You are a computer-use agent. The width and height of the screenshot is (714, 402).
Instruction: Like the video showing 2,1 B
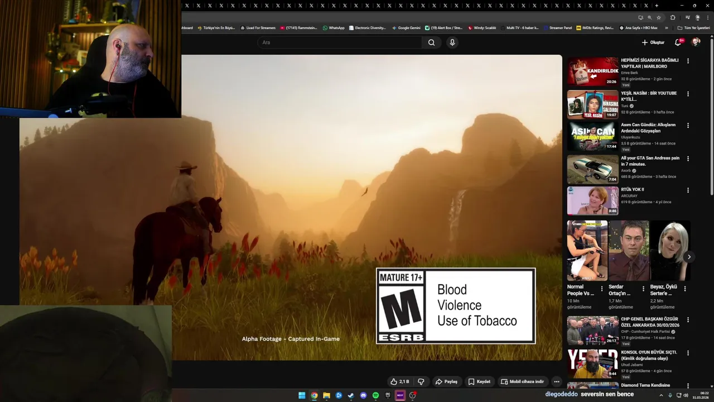(400, 381)
